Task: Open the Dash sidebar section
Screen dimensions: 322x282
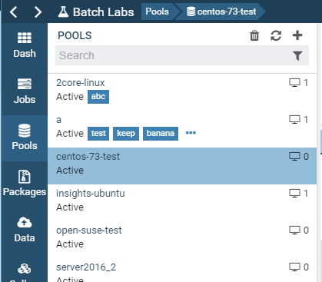Action: pyautogui.click(x=25, y=46)
